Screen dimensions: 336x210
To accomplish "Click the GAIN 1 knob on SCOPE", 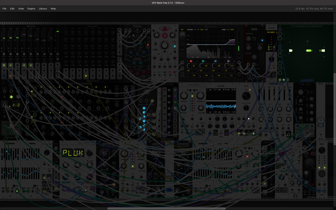I will [217, 119].
